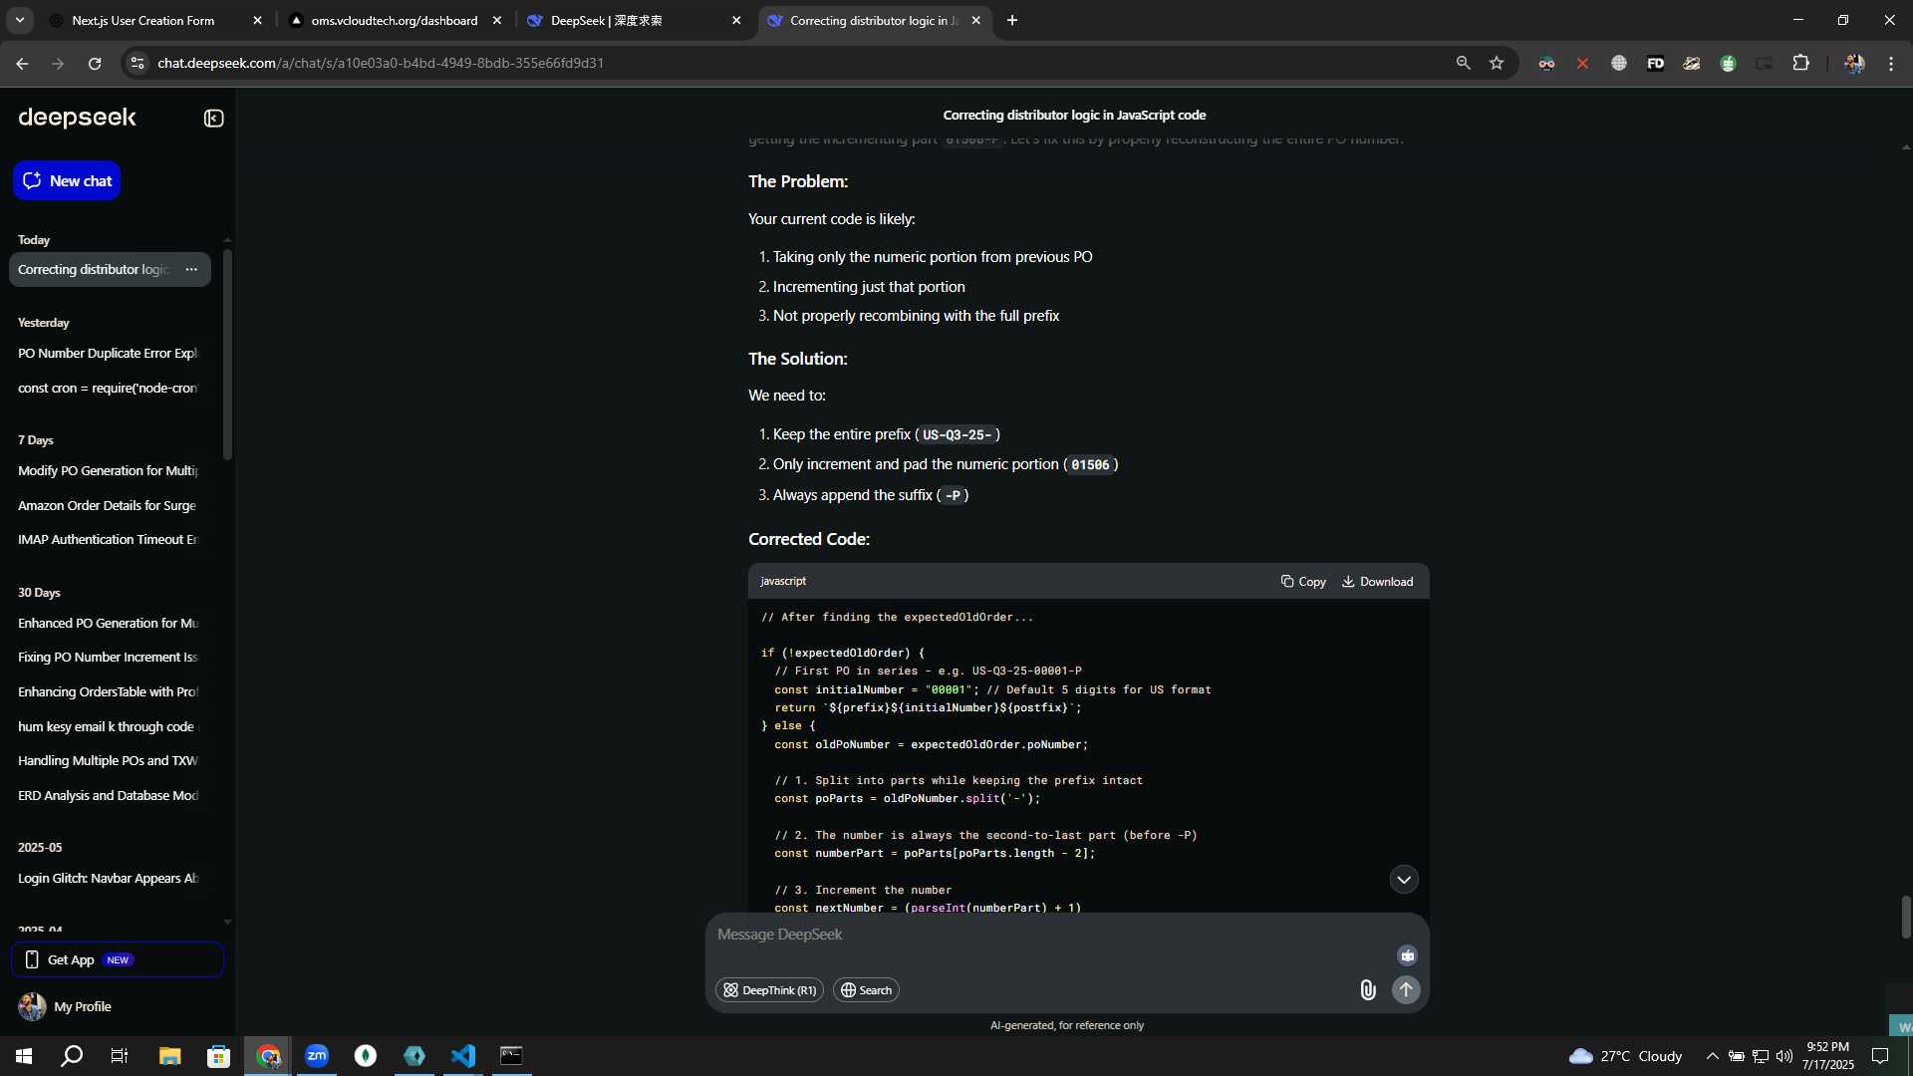The width and height of the screenshot is (1913, 1076).
Task: Collapse the DeepSeek sidebar panel
Action: click(x=213, y=119)
